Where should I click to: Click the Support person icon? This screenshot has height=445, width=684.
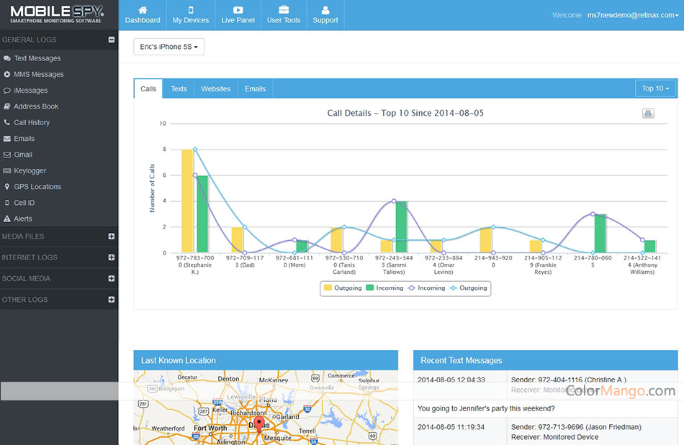pos(325,10)
